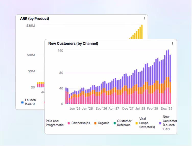Click the $35M axis label
This screenshot has height=146, width=192.
click(x=31, y=26)
